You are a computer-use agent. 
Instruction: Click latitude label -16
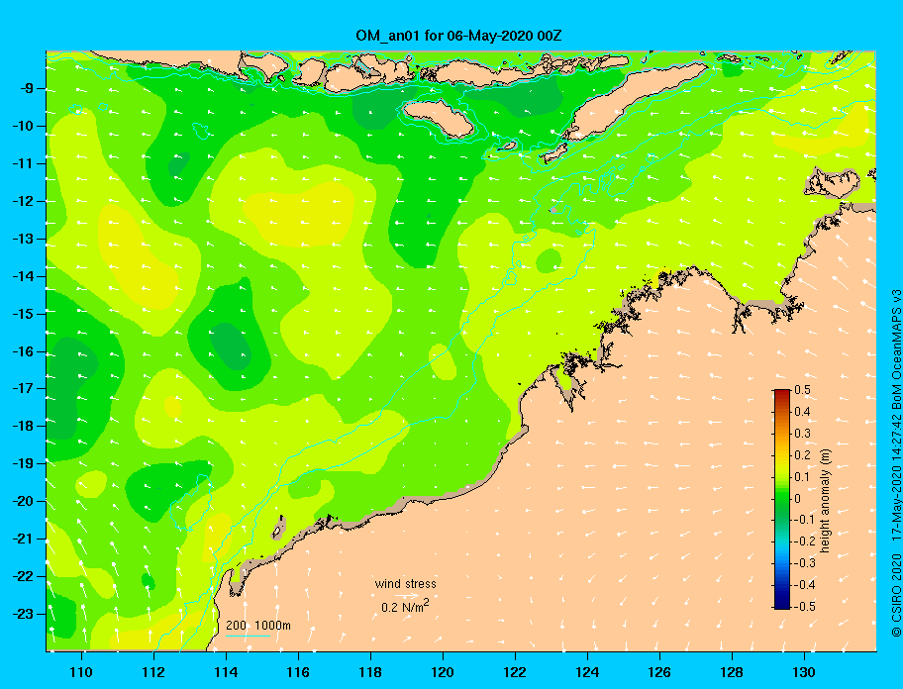(x=24, y=351)
